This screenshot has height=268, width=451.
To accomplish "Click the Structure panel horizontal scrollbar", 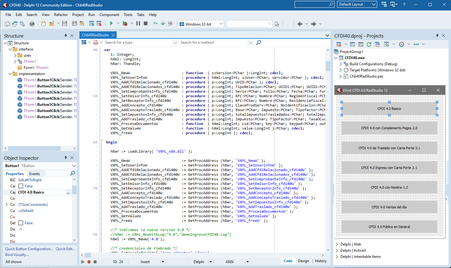I will pos(40,148).
